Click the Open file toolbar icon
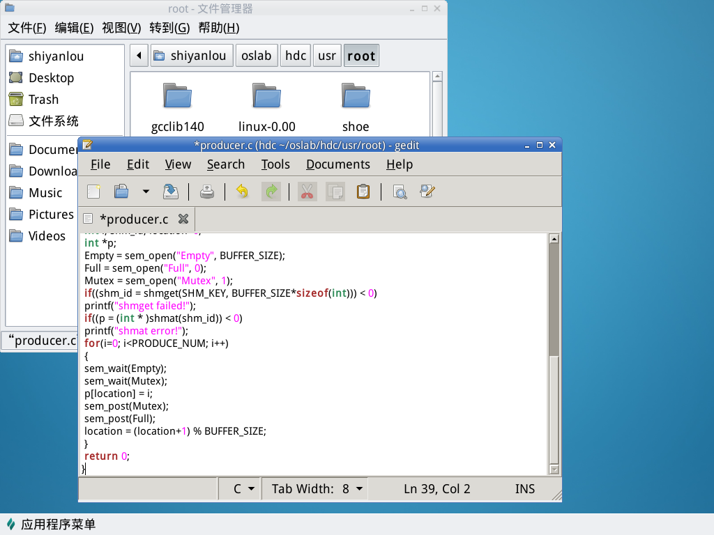The height and width of the screenshot is (535, 714). (x=121, y=192)
